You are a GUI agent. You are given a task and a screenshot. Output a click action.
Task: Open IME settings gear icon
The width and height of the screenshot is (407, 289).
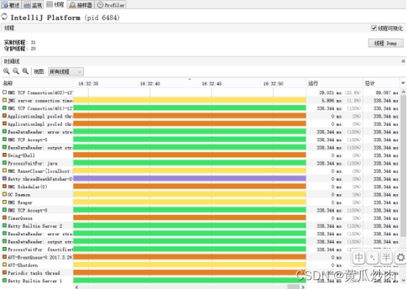coord(400,257)
